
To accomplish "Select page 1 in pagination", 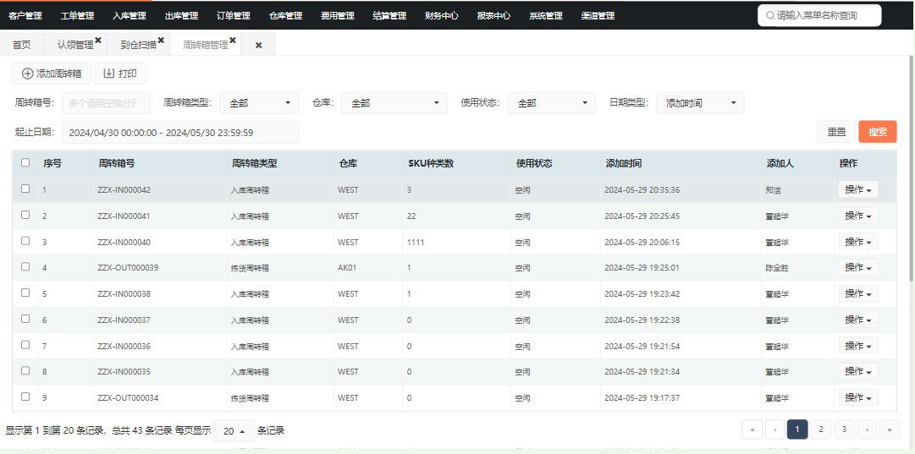I will [797, 429].
